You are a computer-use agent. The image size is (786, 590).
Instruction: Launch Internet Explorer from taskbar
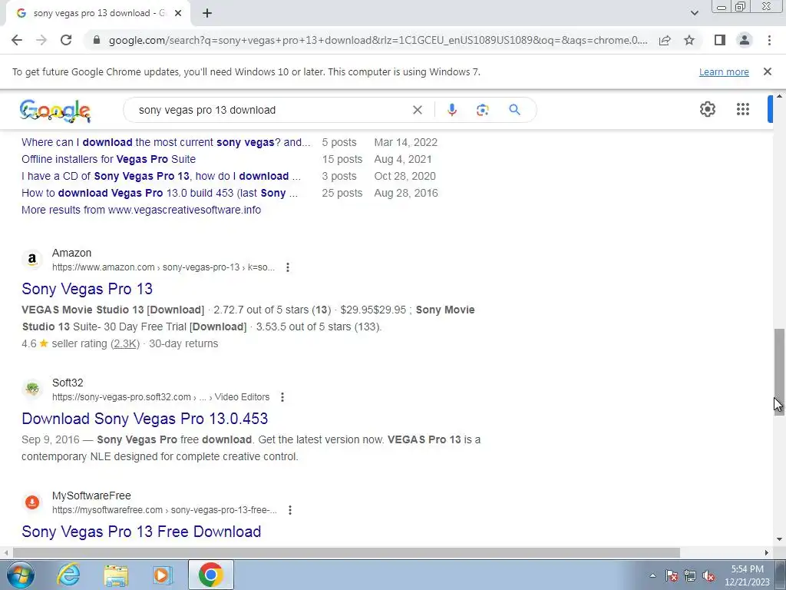pos(68,575)
